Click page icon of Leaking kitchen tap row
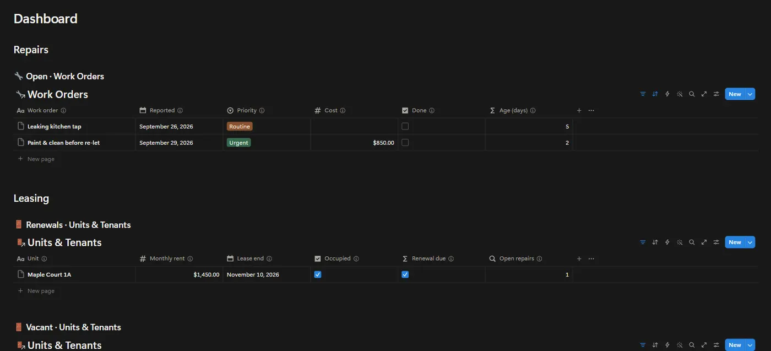This screenshot has width=771, height=351. (x=21, y=126)
